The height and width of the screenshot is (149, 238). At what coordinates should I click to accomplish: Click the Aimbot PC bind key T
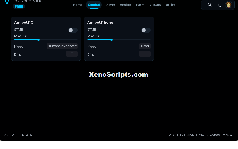point(72,54)
